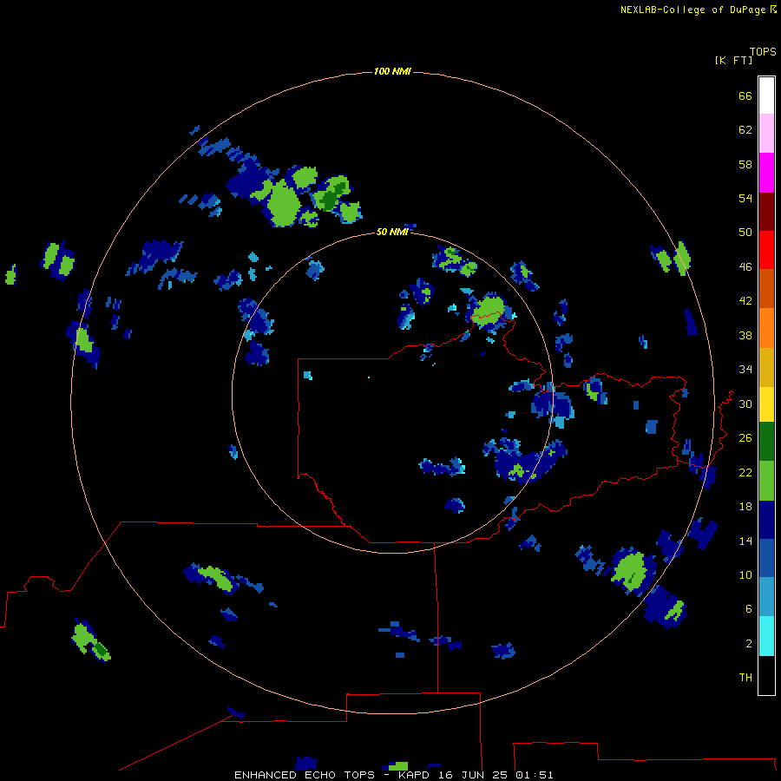Click the yellow swatch between 30 and 34
Viewport: 781px width, 781px height.
coord(766,404)
